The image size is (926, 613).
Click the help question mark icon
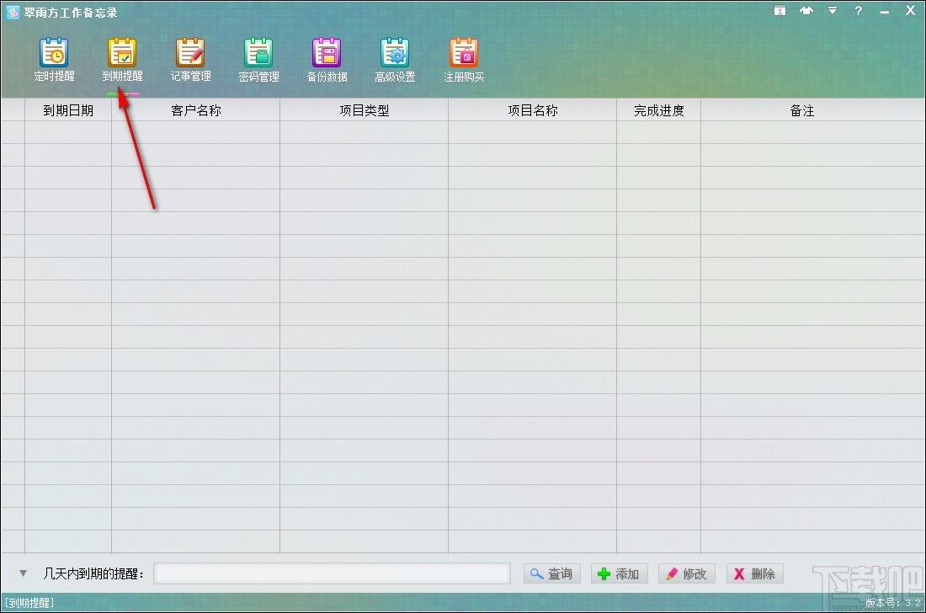(x=858, y=11)
